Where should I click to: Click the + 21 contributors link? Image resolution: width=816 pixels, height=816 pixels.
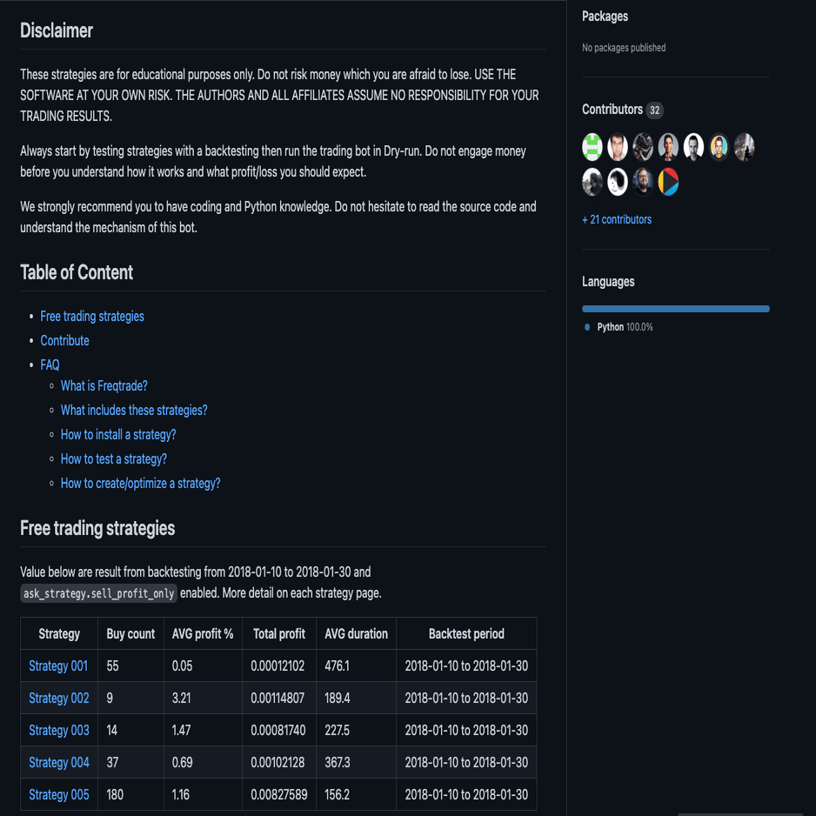click(x=617, y=219)
